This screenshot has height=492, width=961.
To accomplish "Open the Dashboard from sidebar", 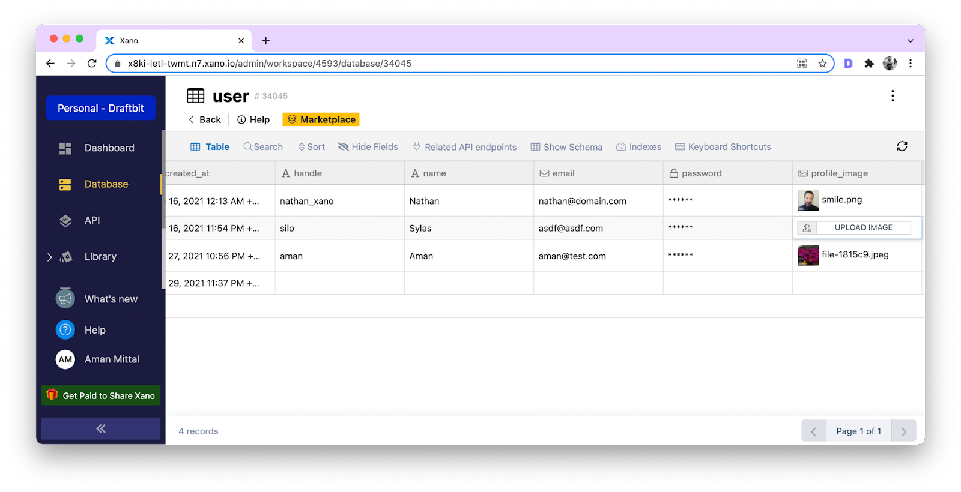I will (109, 148).
